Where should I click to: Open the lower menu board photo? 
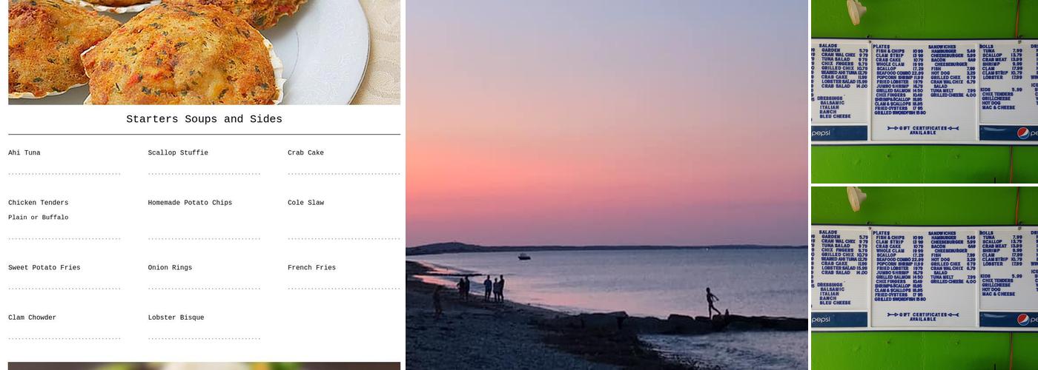925,278
